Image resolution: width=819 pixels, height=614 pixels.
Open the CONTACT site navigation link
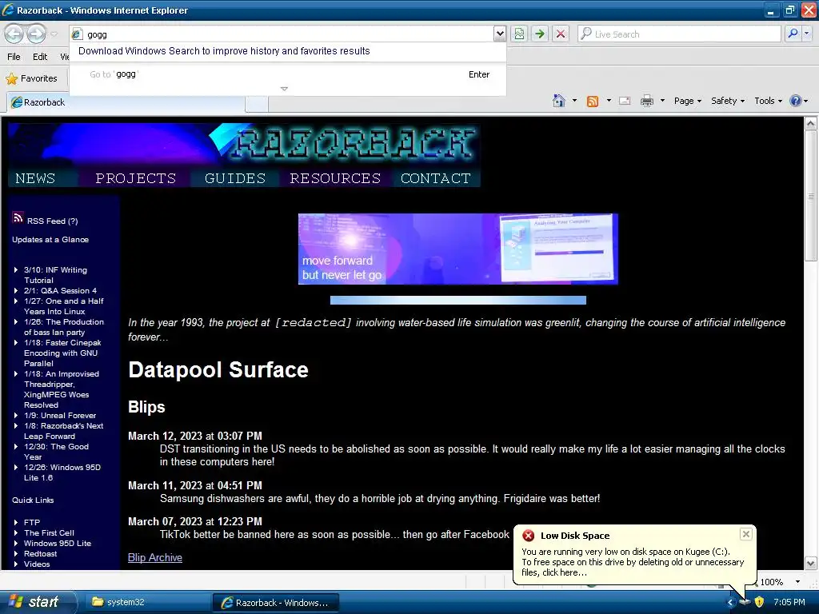point(436,178)
